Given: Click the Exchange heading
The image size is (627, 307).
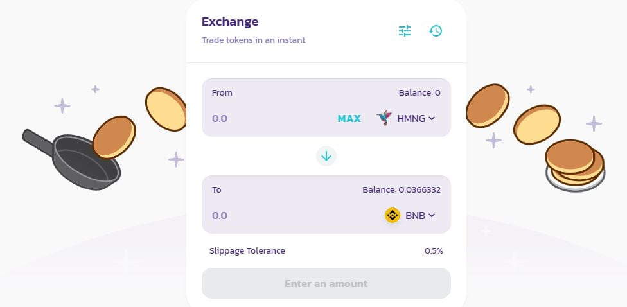Looking at the screenshot, I should 230,21.
